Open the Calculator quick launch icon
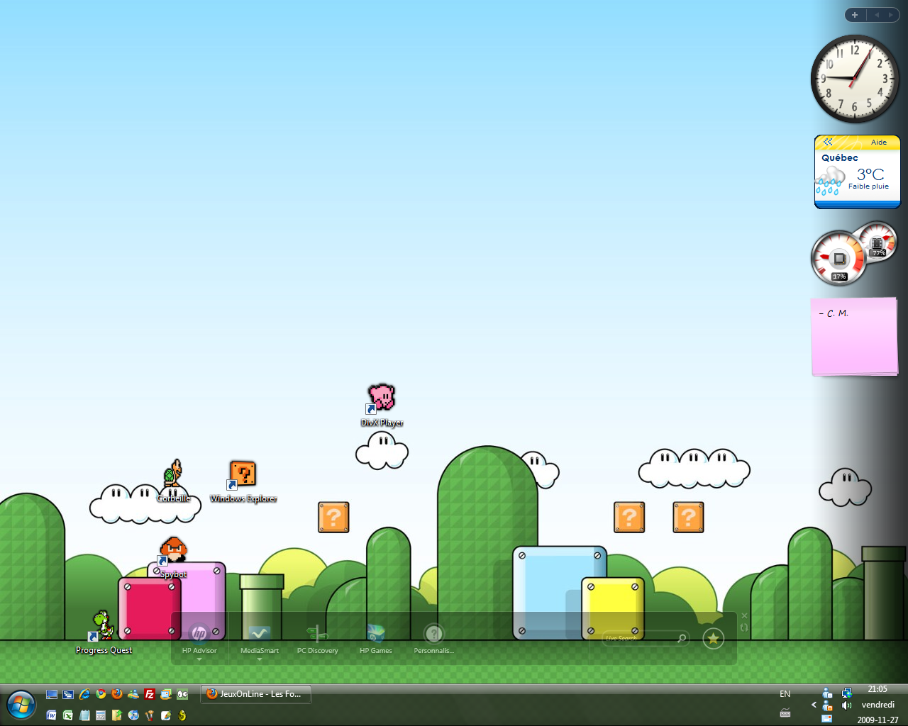The image size is (908, 726). click(101, 715)
